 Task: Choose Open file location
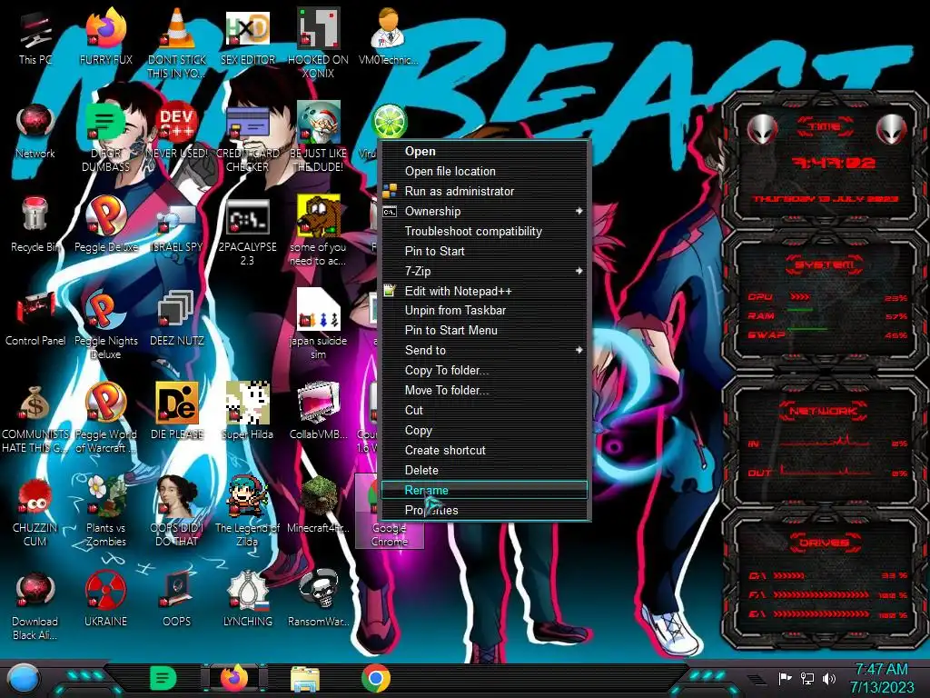click(x=485, y=171)
